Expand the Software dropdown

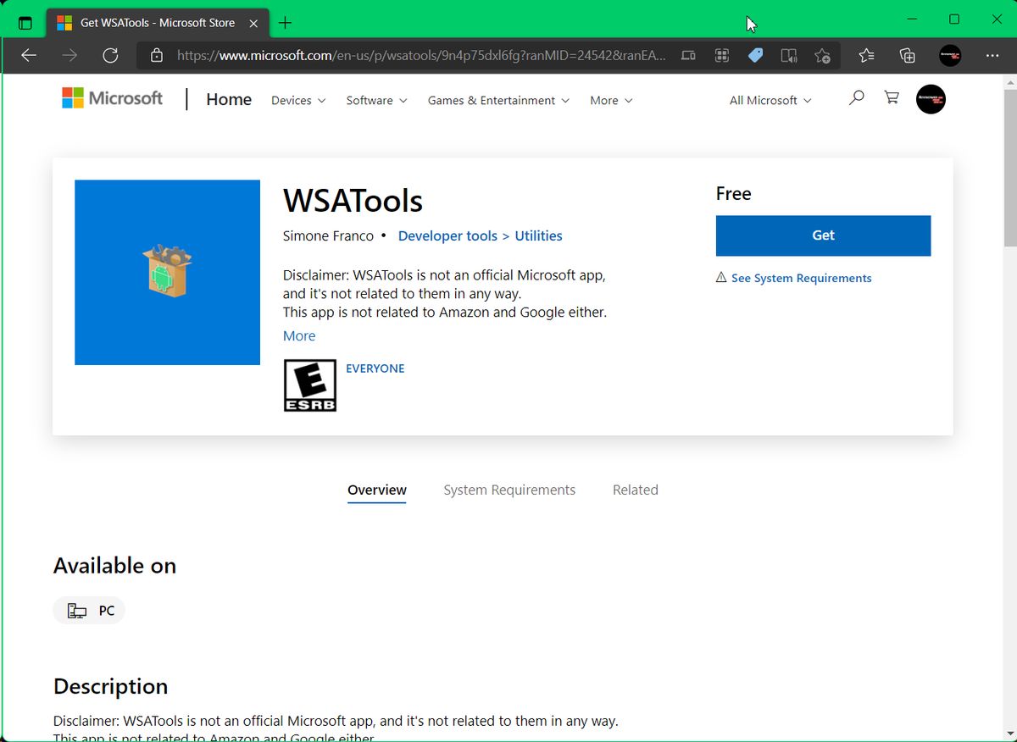tap(375, 100)
